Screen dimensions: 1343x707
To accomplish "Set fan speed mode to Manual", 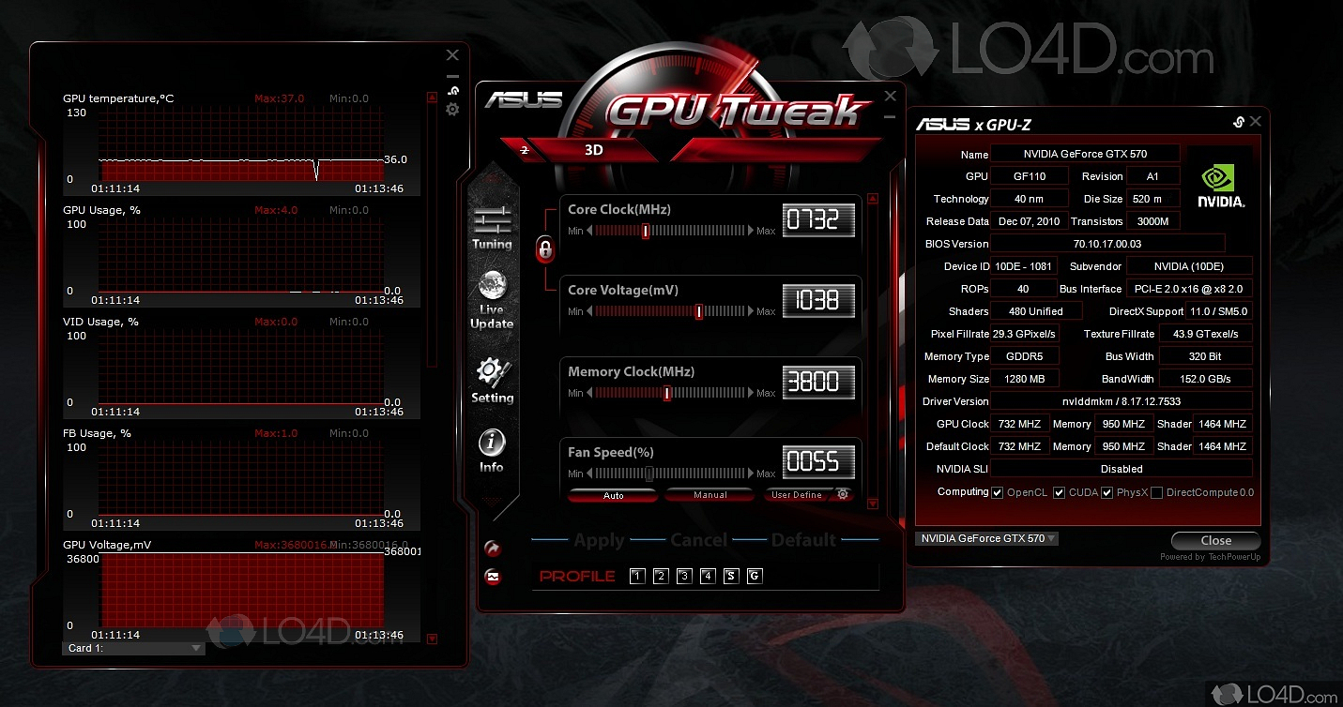I will (x=710, y=495).
